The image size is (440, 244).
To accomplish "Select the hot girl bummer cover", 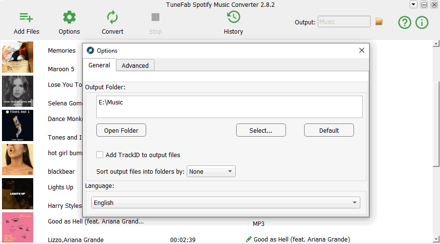I will 18,160.
